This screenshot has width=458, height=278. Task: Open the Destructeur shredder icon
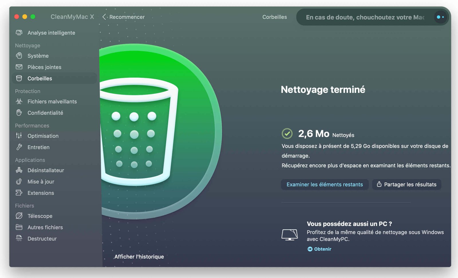tap(19, 238)
